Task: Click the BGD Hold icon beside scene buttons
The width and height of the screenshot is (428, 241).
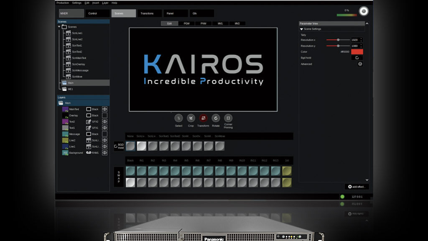Action: 116,146
